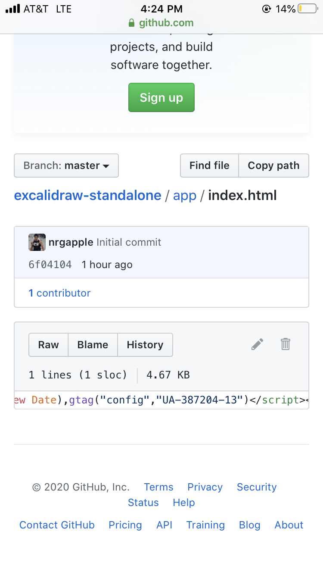Click the Find file button
This screenshot has height=575, width=323.
pos(209,166)
